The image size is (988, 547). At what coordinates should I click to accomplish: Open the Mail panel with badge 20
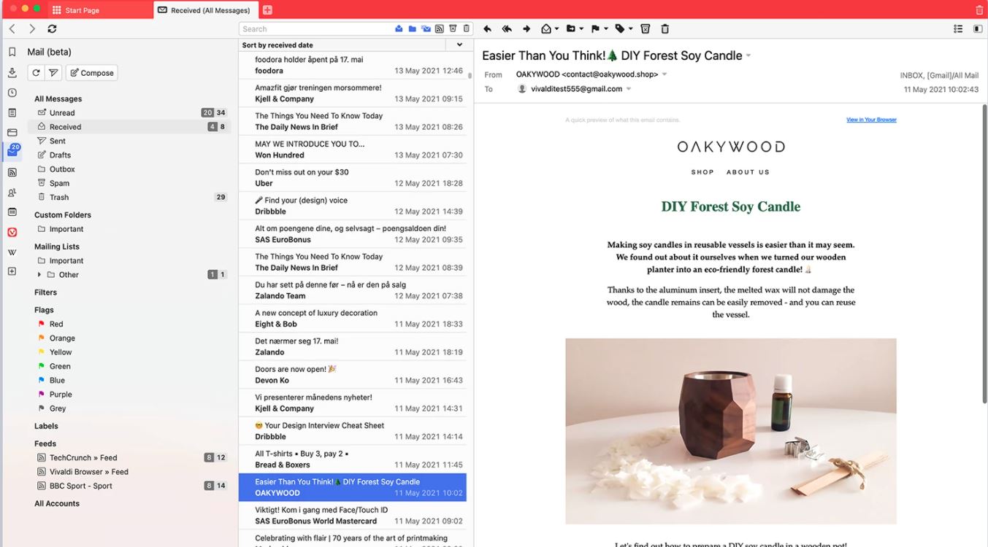[12, 152]
